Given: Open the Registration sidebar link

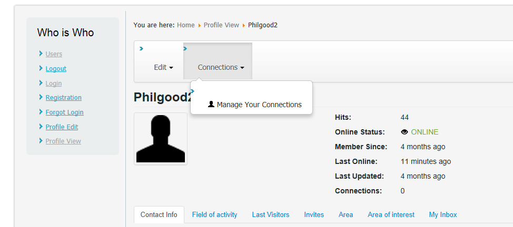Looking at the screenshot, I should tap(64, 97).
